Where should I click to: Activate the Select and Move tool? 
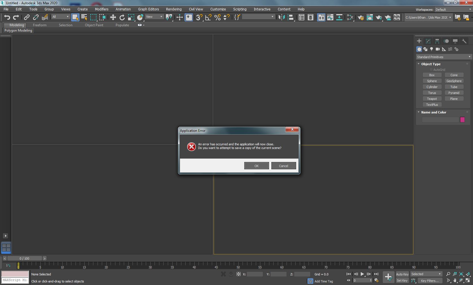coord(113,17)
